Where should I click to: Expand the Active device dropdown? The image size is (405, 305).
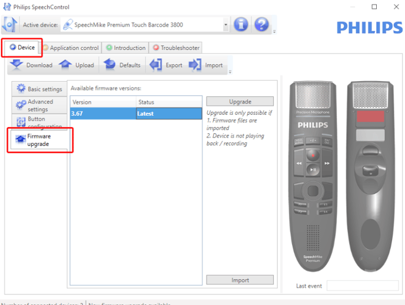click(225, 25)
